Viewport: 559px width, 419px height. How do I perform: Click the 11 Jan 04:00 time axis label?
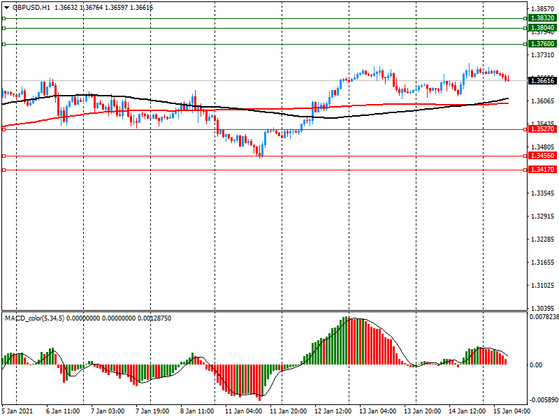pos(245,411)
